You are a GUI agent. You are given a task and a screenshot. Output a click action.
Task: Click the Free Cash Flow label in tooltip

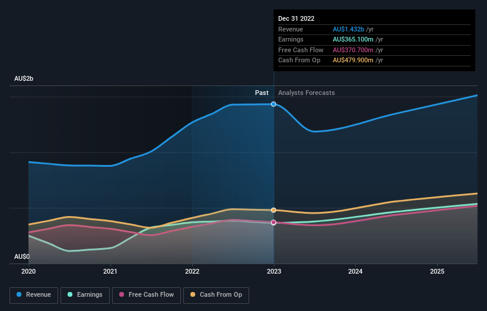pyautogui.click(x=301, y=50)
